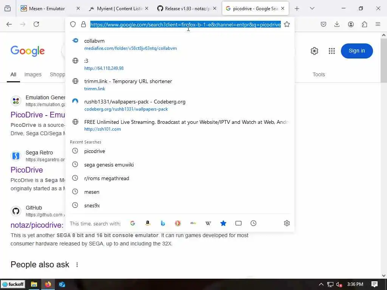Search this time with Wikipedia
This screenshot has width=387, height=290.
tap(208, 223)
